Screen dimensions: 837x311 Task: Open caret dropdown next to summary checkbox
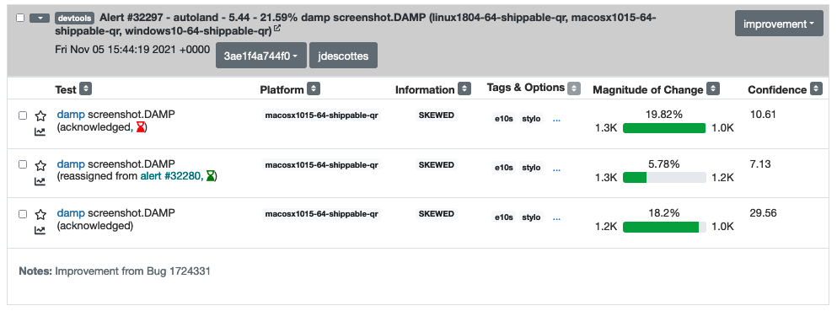point(40,19)
